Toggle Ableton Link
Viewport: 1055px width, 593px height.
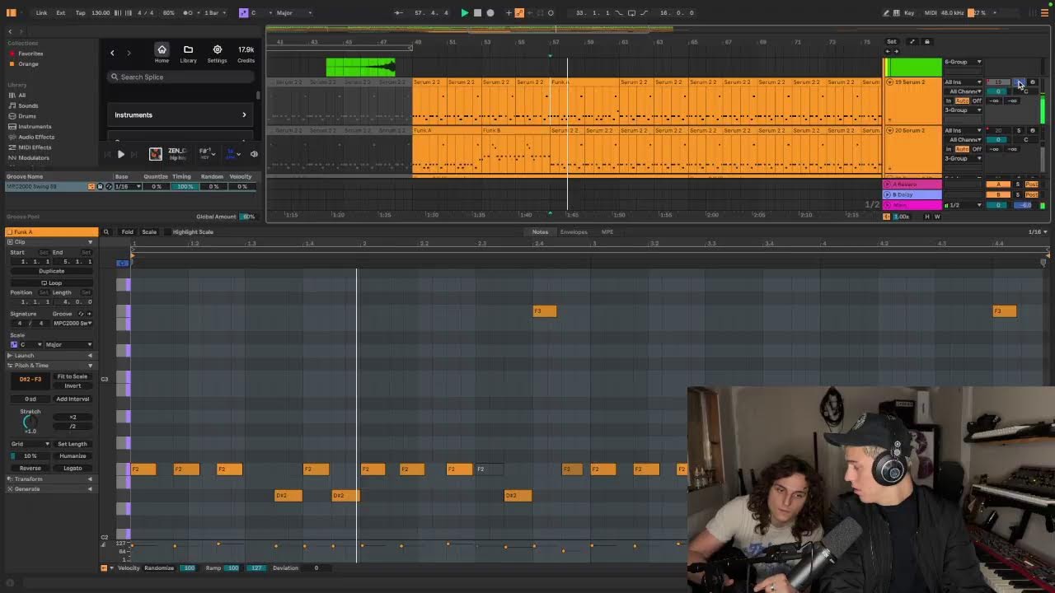(41, 12)
